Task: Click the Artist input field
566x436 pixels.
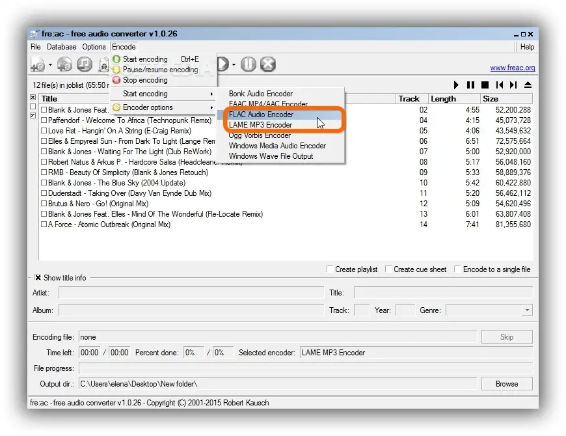Action: (191, 293)
